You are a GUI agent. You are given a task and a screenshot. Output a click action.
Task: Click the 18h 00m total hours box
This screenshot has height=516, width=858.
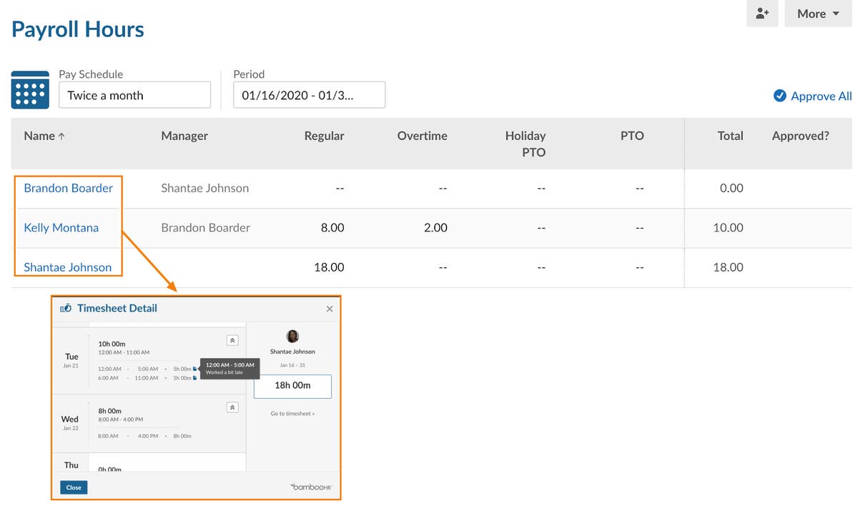click(x=292, y=386)
